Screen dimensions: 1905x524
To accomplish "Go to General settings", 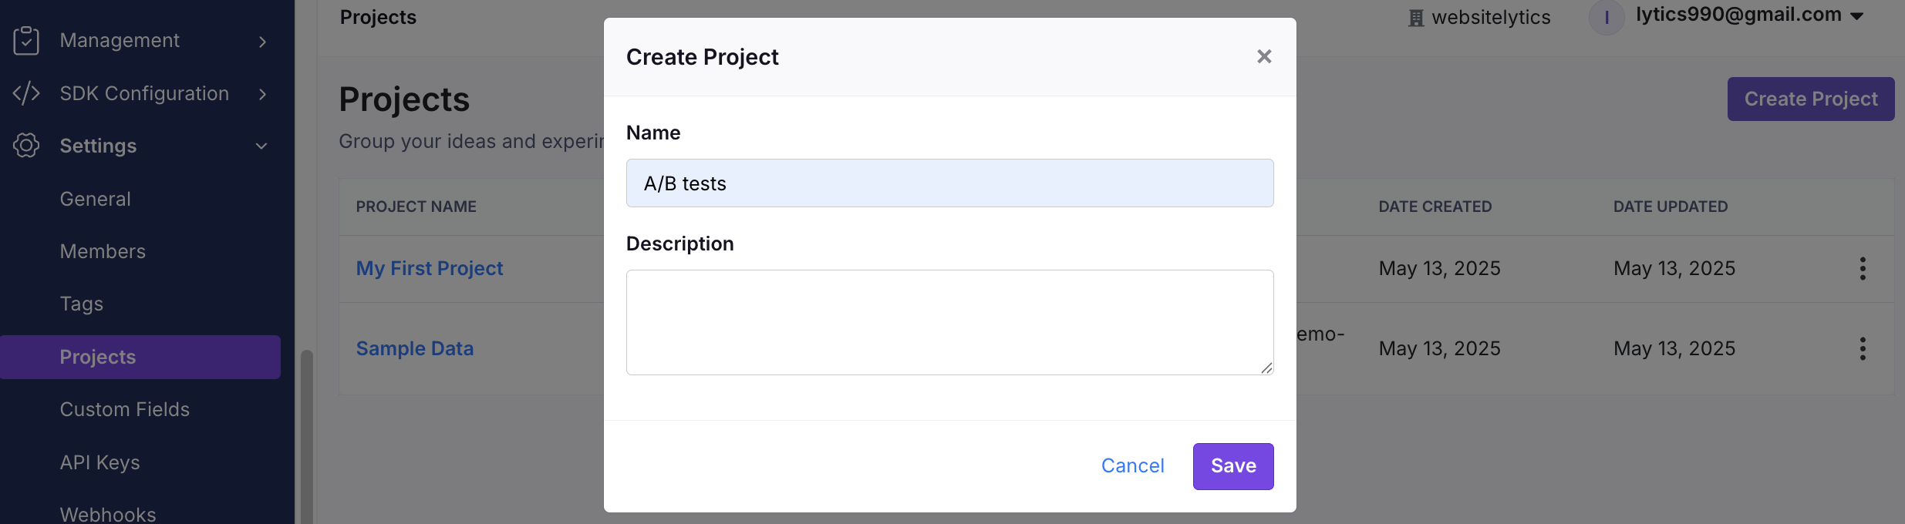I will click(96, 199).
